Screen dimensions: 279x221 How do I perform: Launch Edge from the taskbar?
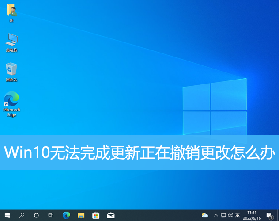(66, 215)
